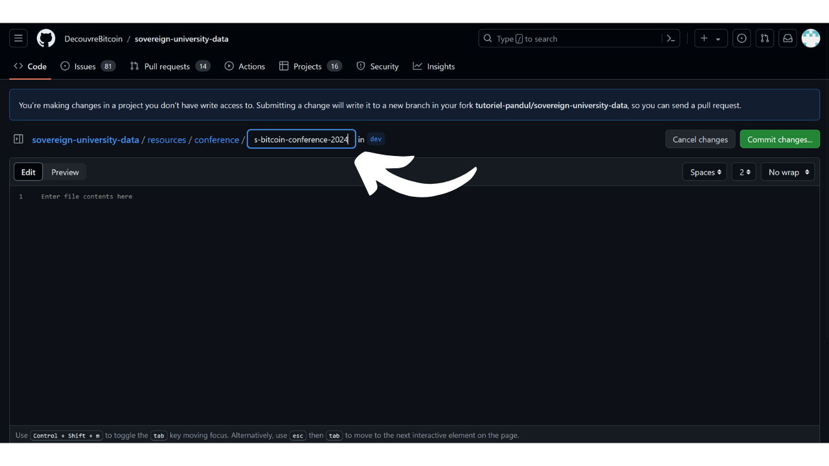
Task: Open the conference folder breadcrumb link
Action: 216,140
